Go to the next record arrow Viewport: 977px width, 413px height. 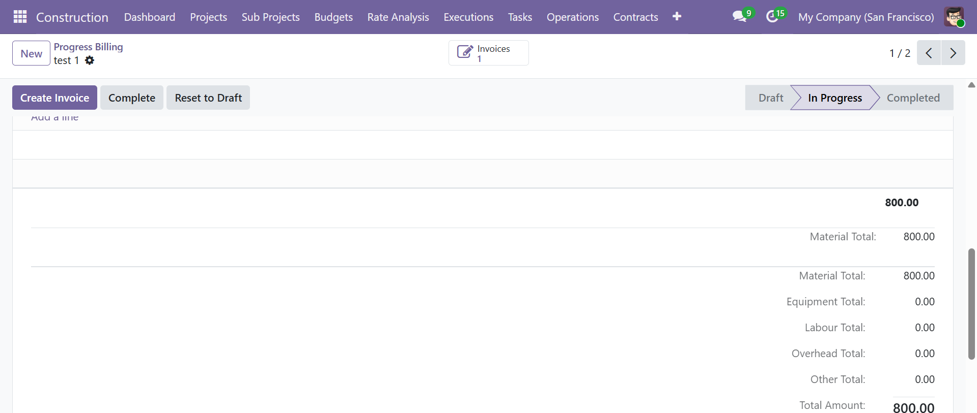click(x=953, y=53)
